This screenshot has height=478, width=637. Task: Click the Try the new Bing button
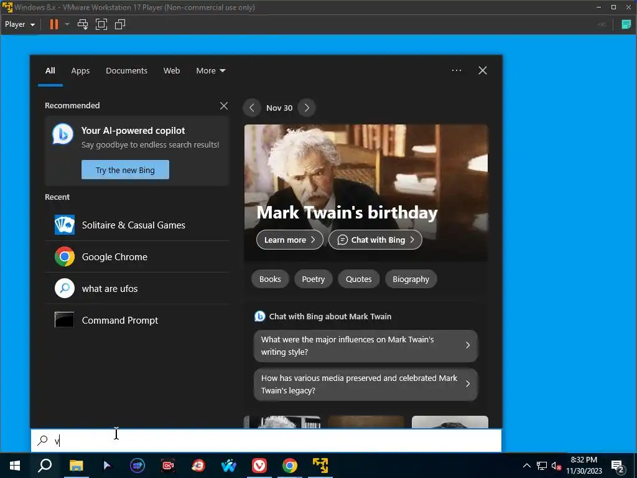(125, 170)
